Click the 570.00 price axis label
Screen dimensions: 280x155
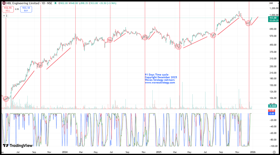click(273, 36)
